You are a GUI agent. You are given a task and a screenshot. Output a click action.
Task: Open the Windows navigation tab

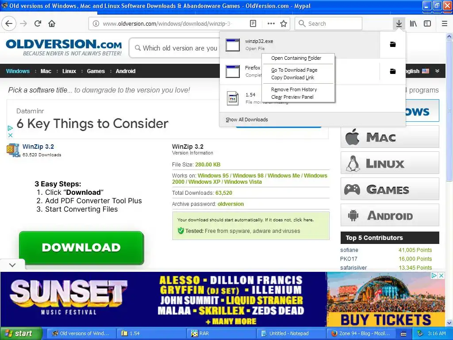(18, 71)
